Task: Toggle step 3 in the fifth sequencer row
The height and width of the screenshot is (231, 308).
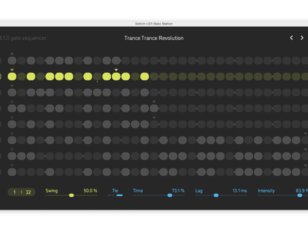Action: (x=31, y=124)
